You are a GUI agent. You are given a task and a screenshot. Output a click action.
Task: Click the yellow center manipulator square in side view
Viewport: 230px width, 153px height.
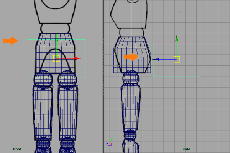click(x=177, y=59)
